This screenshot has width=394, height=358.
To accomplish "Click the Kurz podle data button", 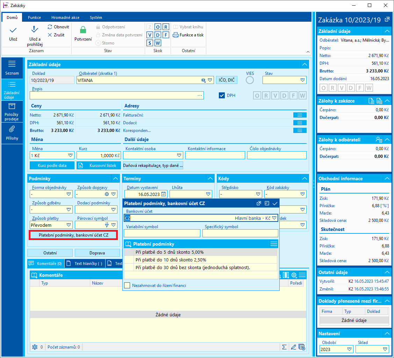I will (52, 166).
